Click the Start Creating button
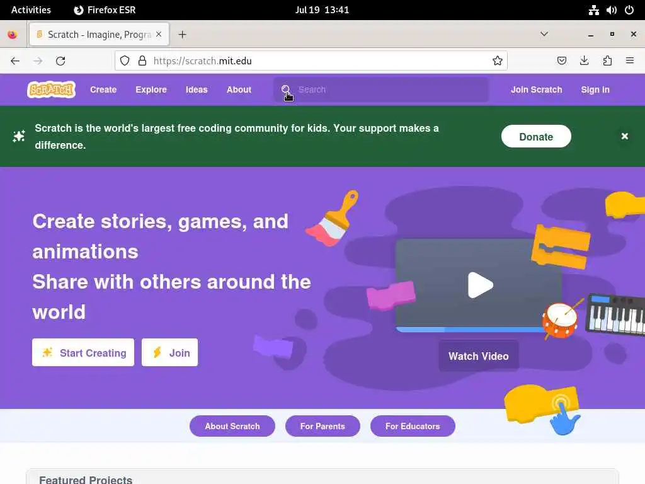This screenshot has width=645, height=484. [83, 352]
